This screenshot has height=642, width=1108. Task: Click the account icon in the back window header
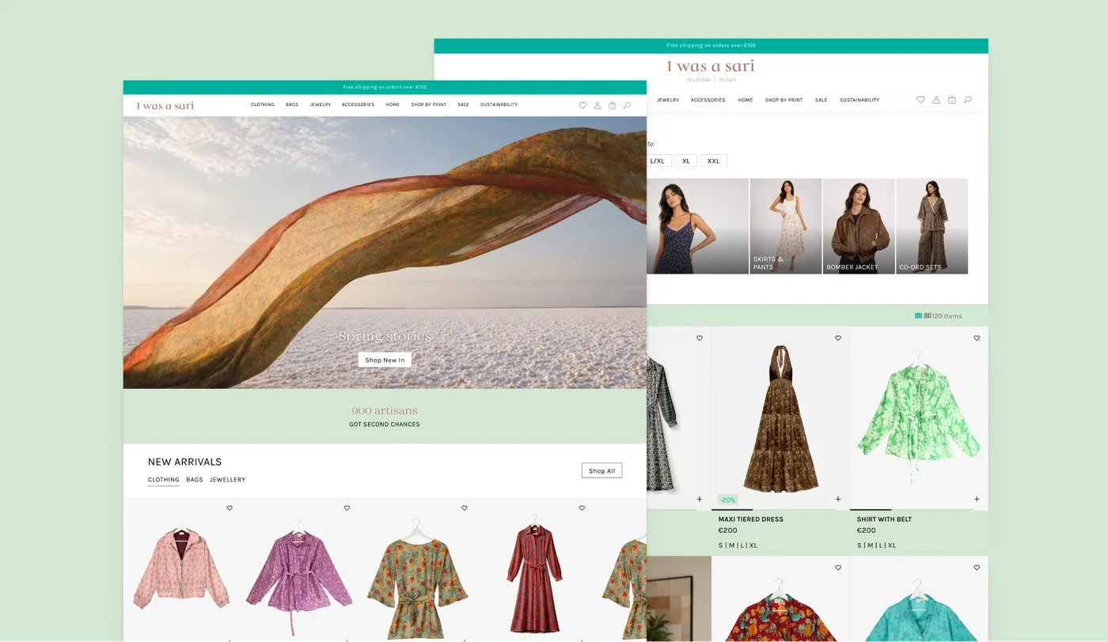(x=936, y=100)
